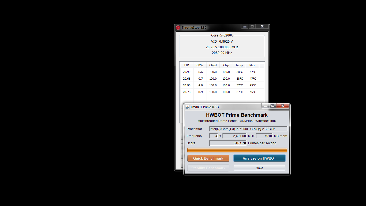The image size is (366, 206).
Task: Click the Processor name field
Action: point(248,129)
